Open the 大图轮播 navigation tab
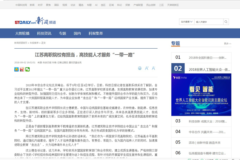This screenshot has width=240, height=160. pyautogui.click(x=22, y=33)
